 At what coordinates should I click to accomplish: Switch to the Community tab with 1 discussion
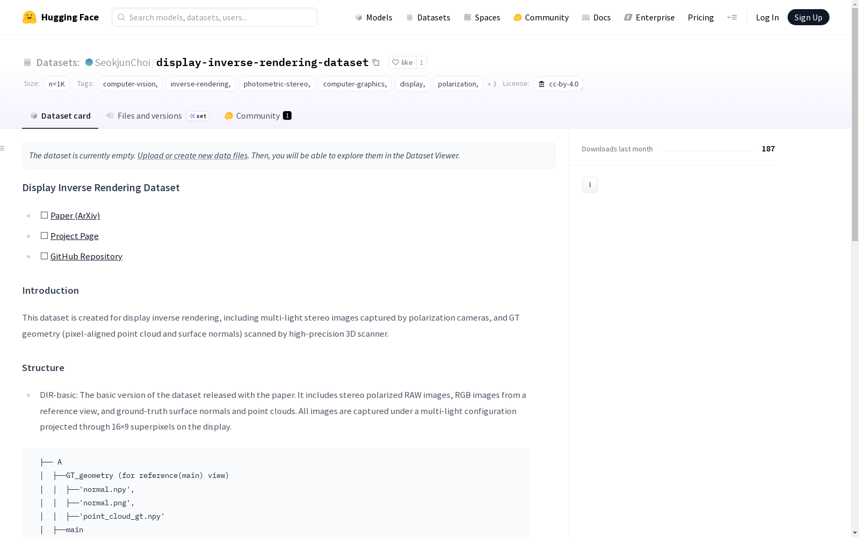(x=258, y=115)
